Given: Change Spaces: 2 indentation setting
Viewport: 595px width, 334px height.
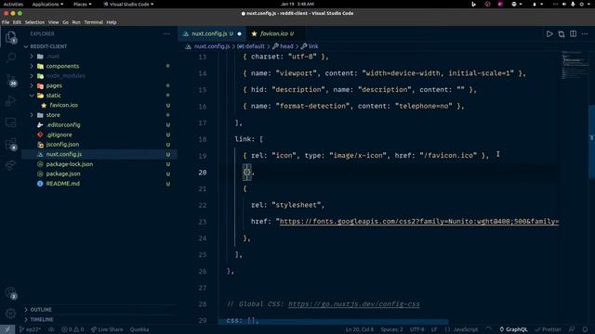Looking at the screenshot, I should tap(391, 329).
